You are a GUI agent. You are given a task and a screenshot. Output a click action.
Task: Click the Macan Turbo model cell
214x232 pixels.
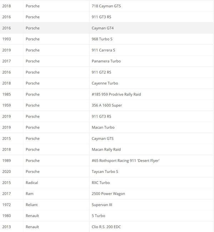(151, 128)
